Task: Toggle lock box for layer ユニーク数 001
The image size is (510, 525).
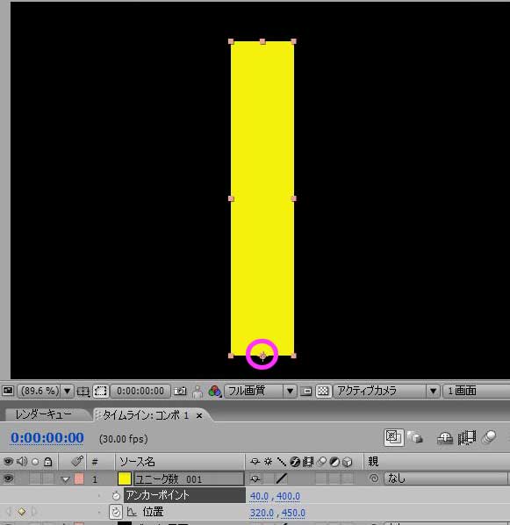Action: (x=48, y=478)
